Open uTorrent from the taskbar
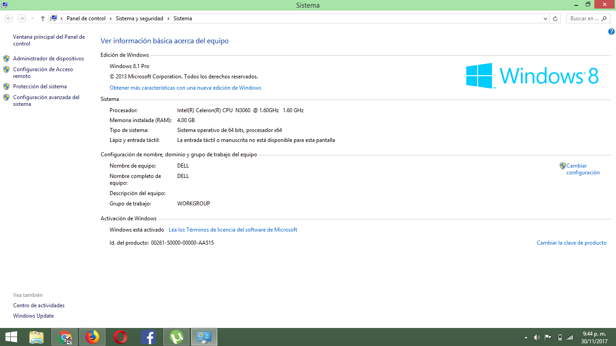Viewport: 616px width, 346px height. [x=176, y=337]
